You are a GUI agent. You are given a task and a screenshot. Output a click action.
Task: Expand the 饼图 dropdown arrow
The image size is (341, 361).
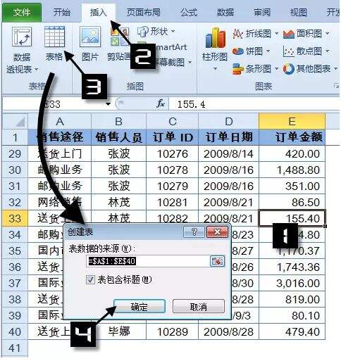(x=268, y=51)
